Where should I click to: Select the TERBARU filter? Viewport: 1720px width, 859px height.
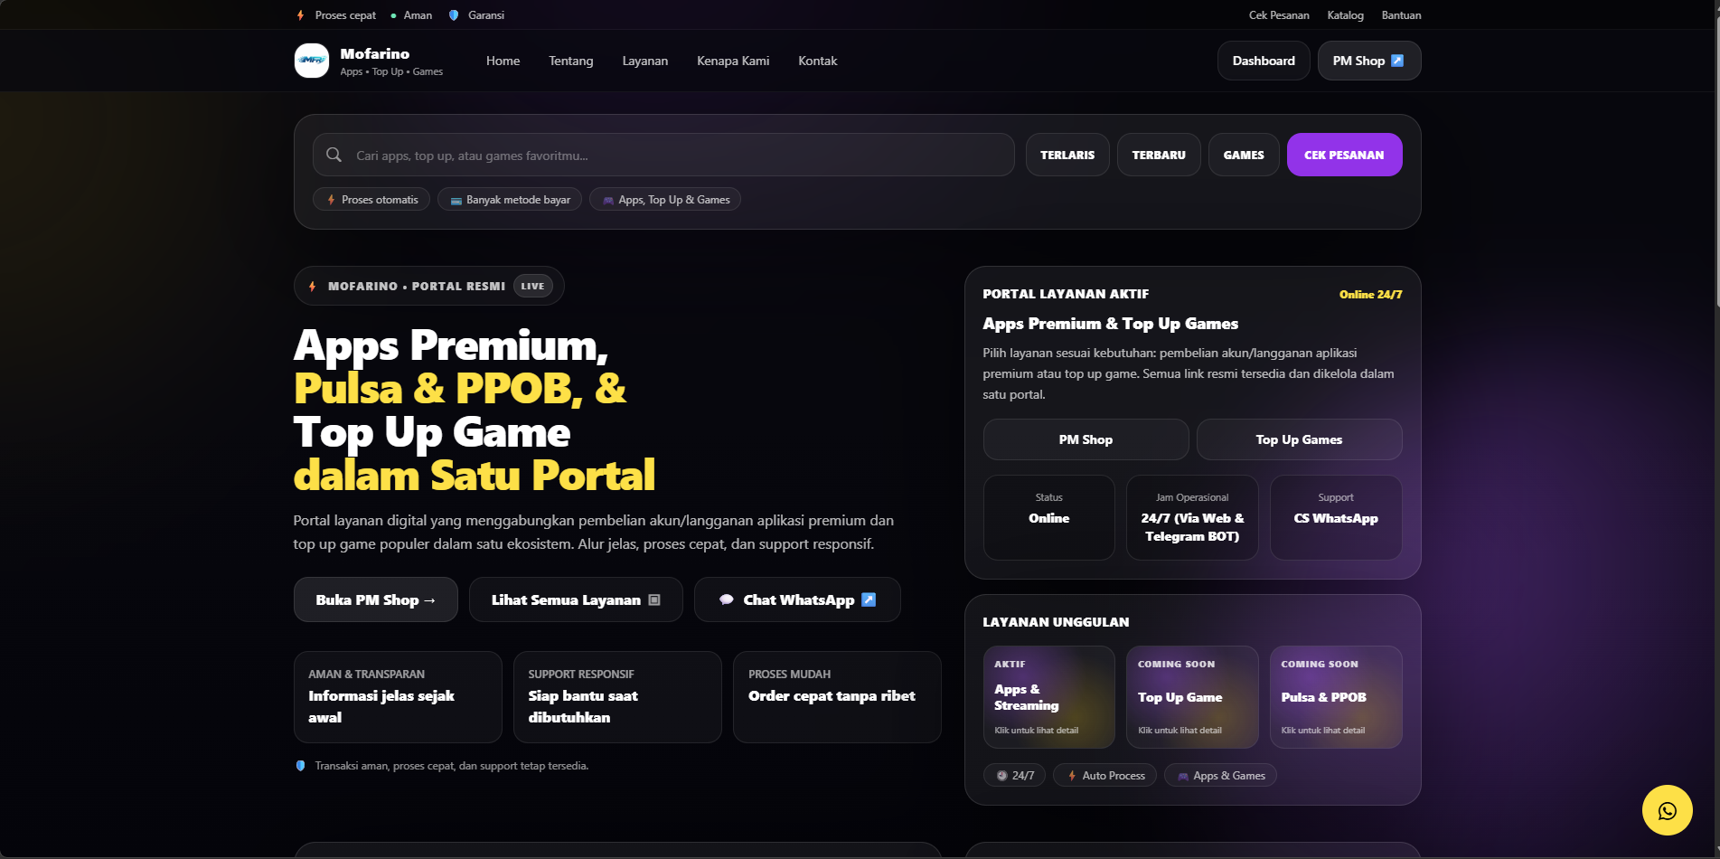[1158, 155]
